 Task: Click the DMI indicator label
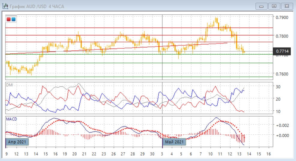10,85
